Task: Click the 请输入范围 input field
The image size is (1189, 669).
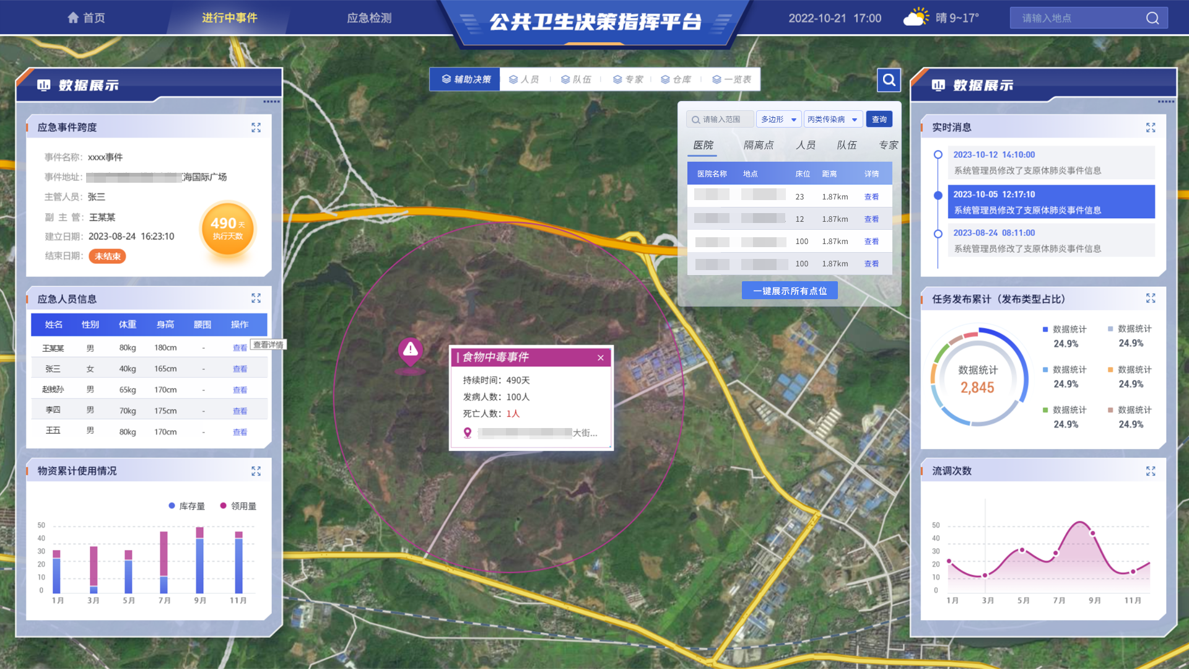Action: tap(721, 120)
